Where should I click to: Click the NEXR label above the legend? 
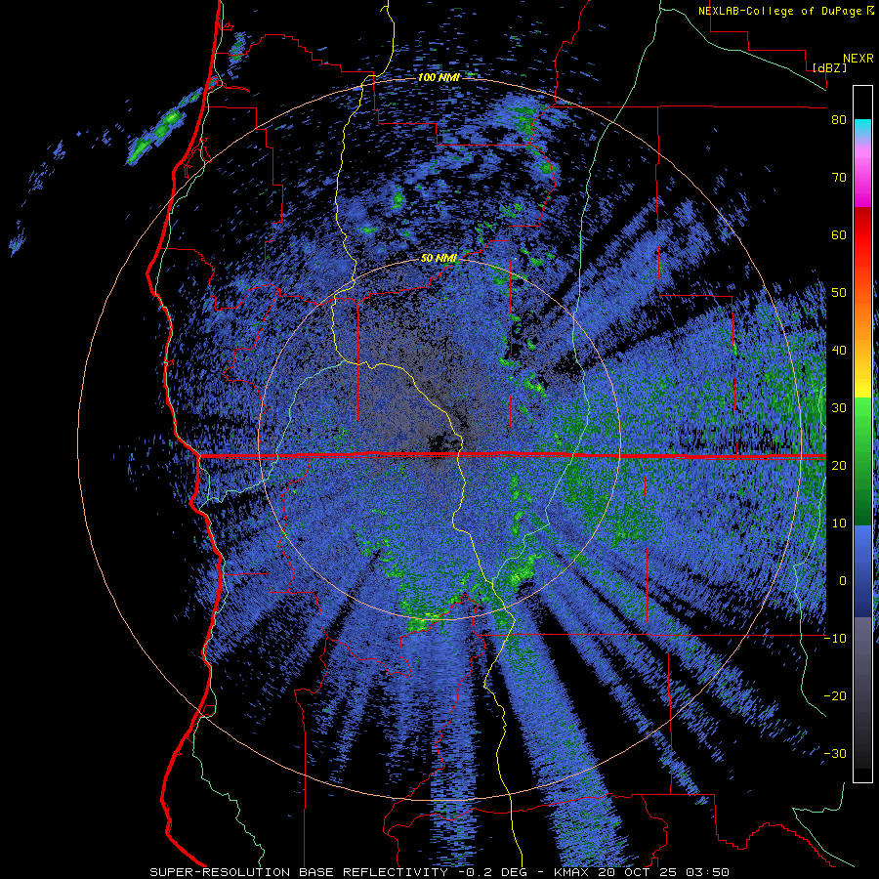858,59
